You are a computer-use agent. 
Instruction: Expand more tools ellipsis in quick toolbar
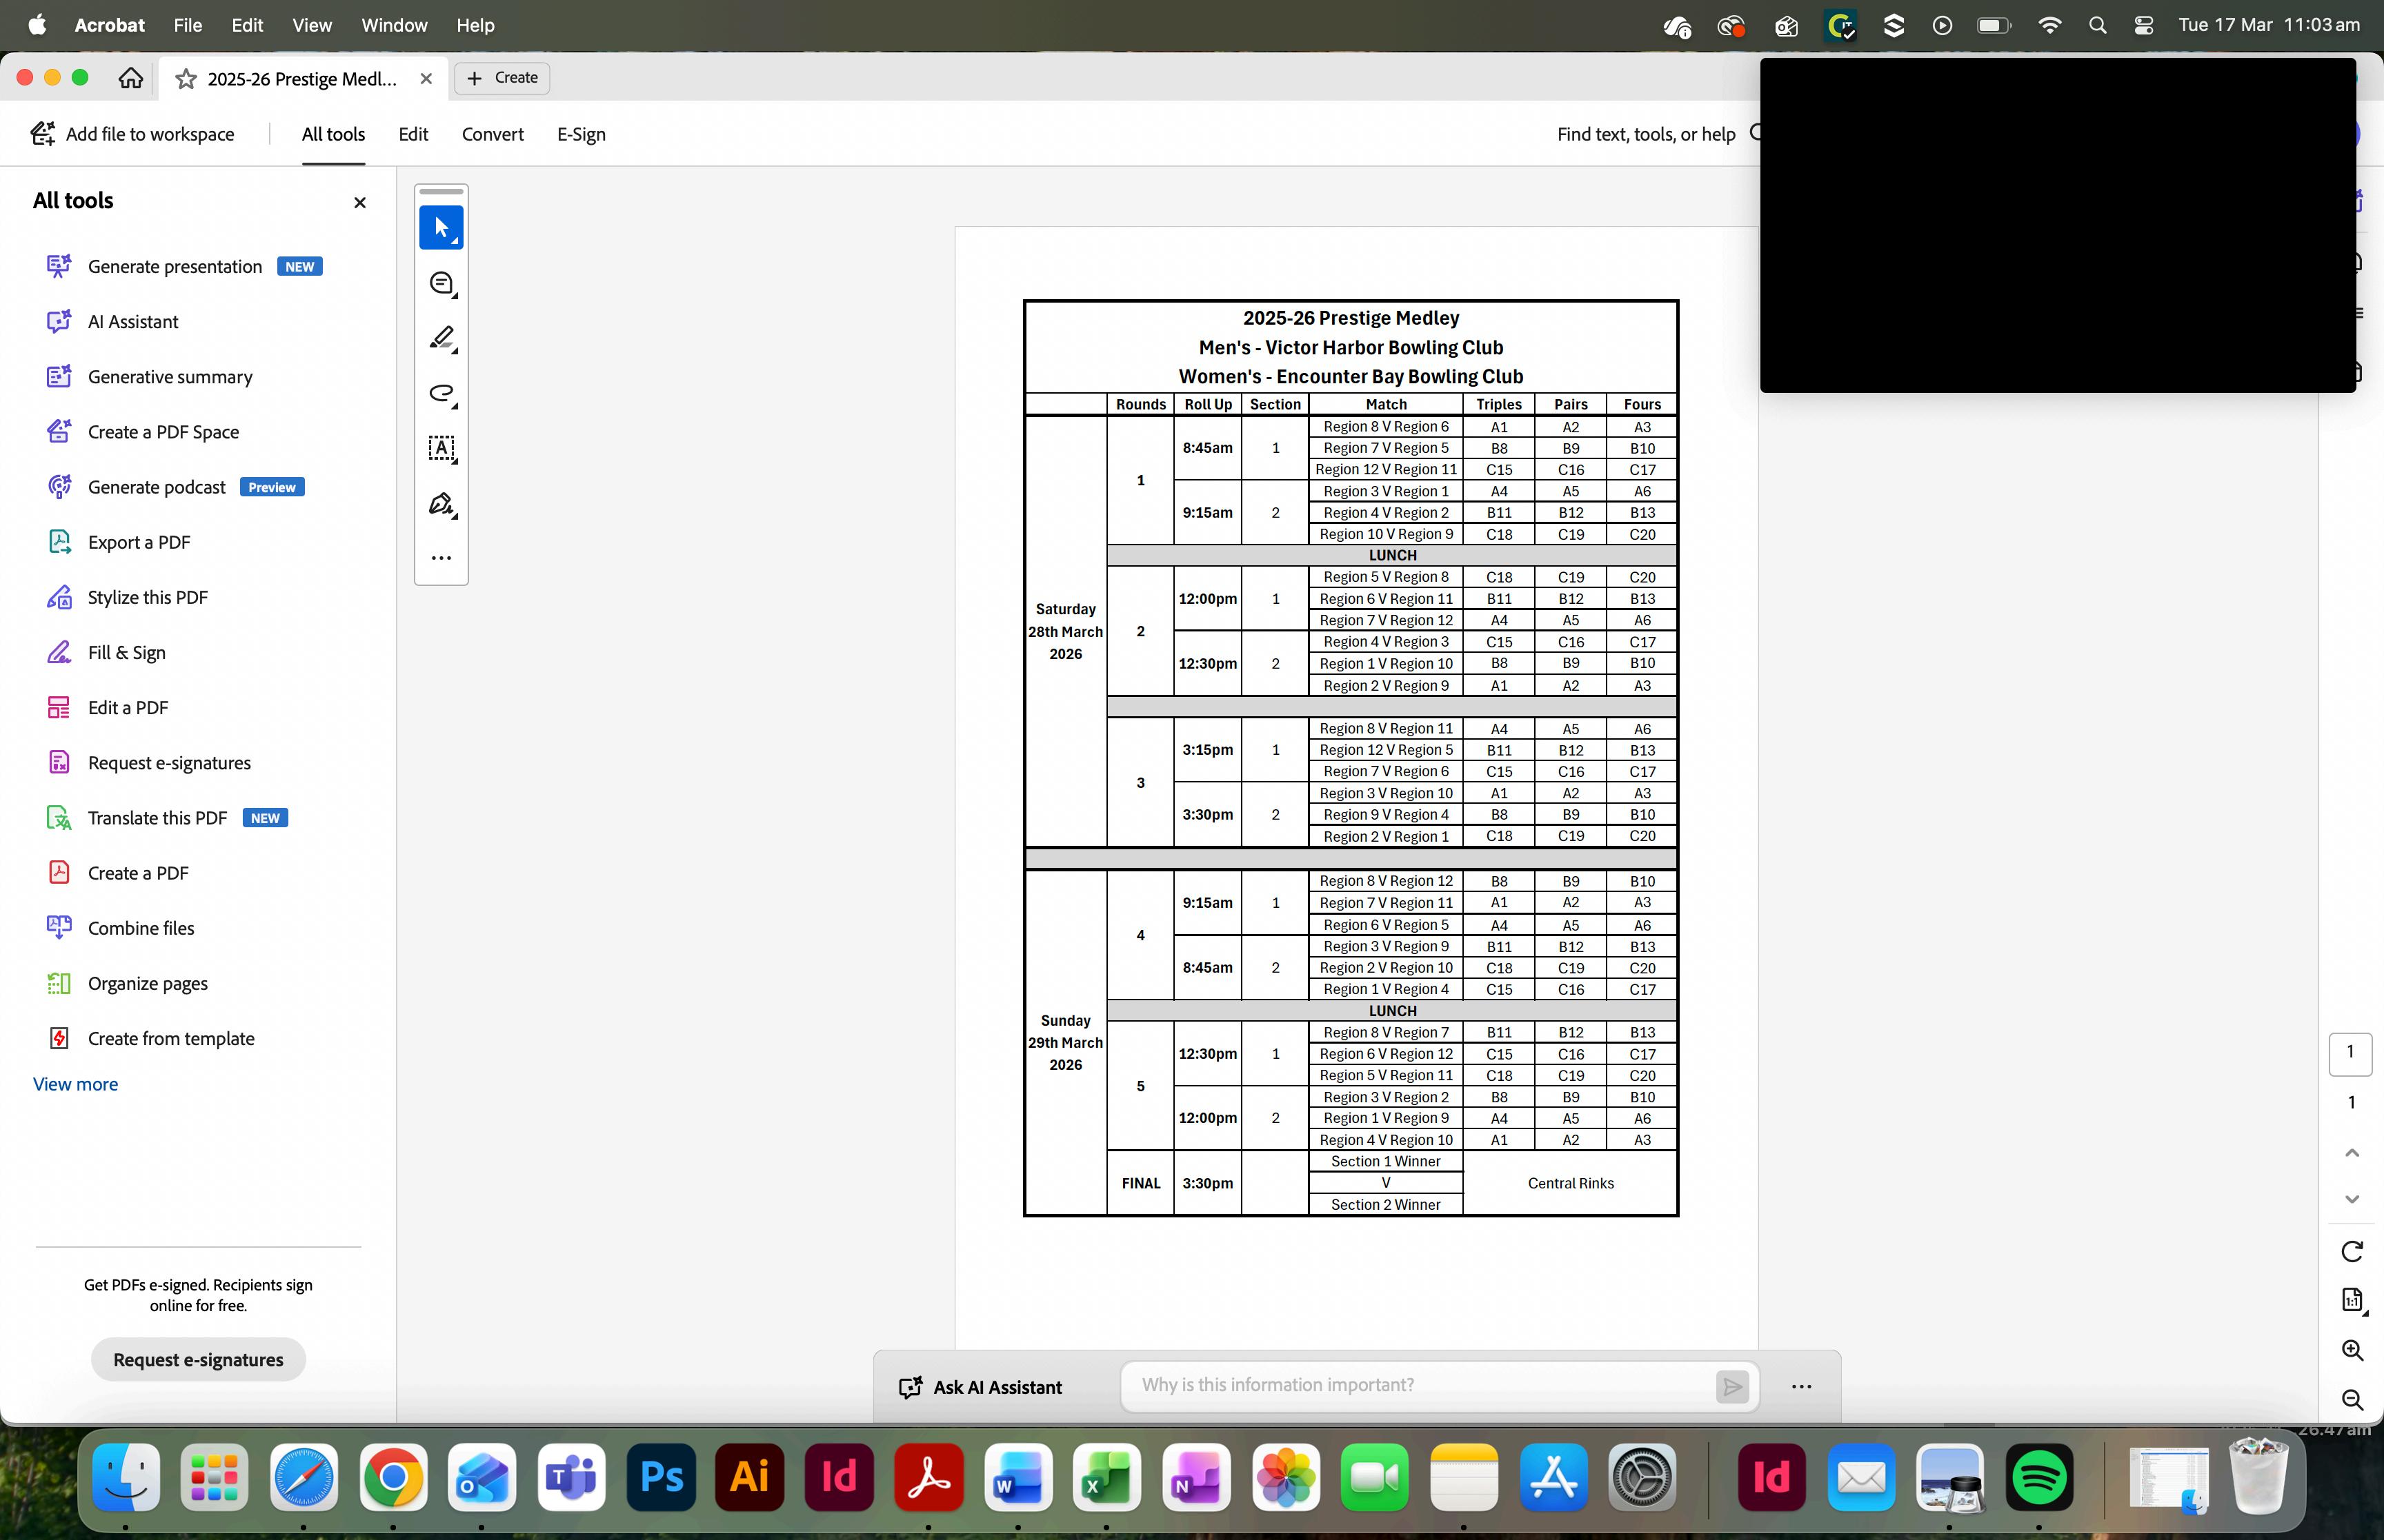(441, 558)
